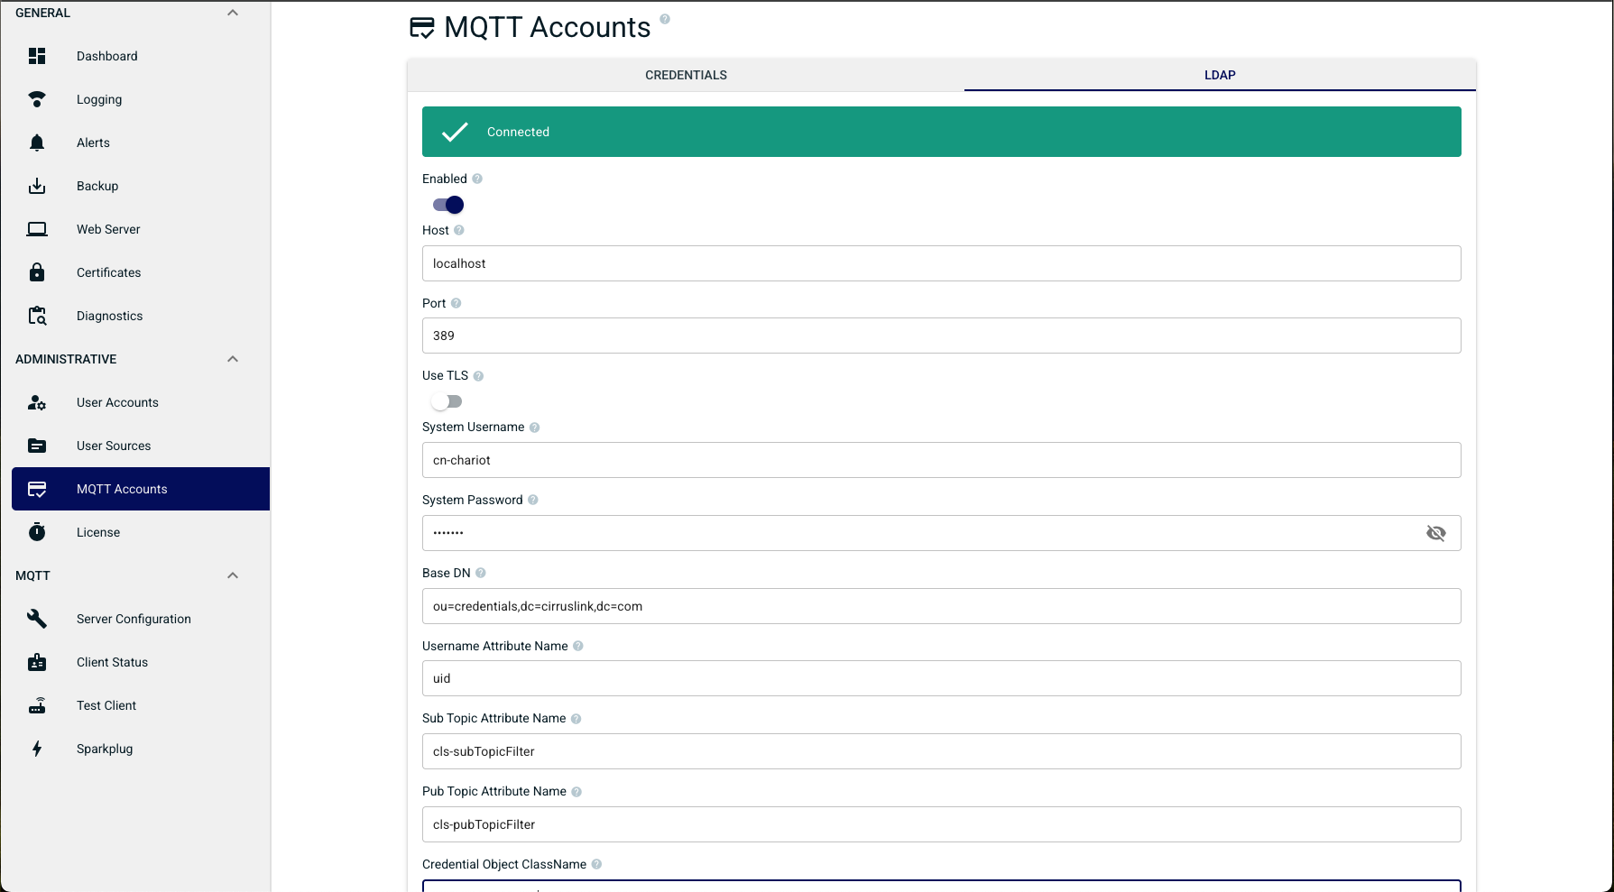Collapse the GENERAL sidebar section
Image resolution: width=1614 pixels, height=892 pixels.
click(x=233, y=13)
